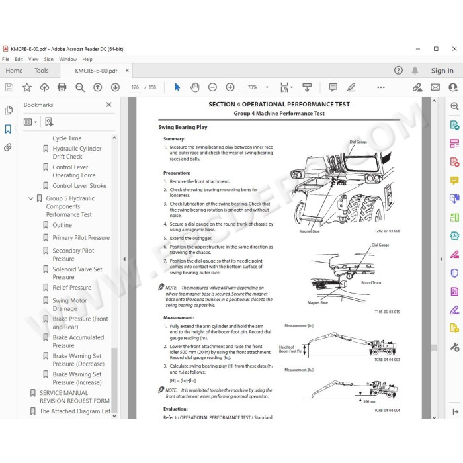463x463 pixels.
Task: Open the Help menu
Action: click(x=87, y=59)
